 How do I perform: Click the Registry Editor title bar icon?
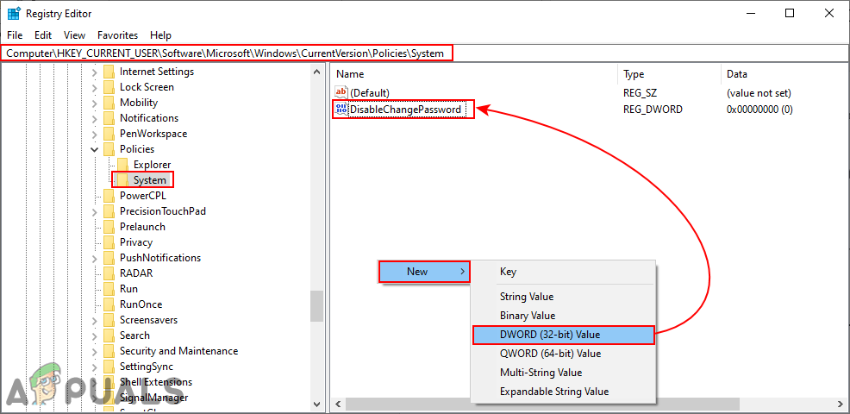(x=14, y=14)
